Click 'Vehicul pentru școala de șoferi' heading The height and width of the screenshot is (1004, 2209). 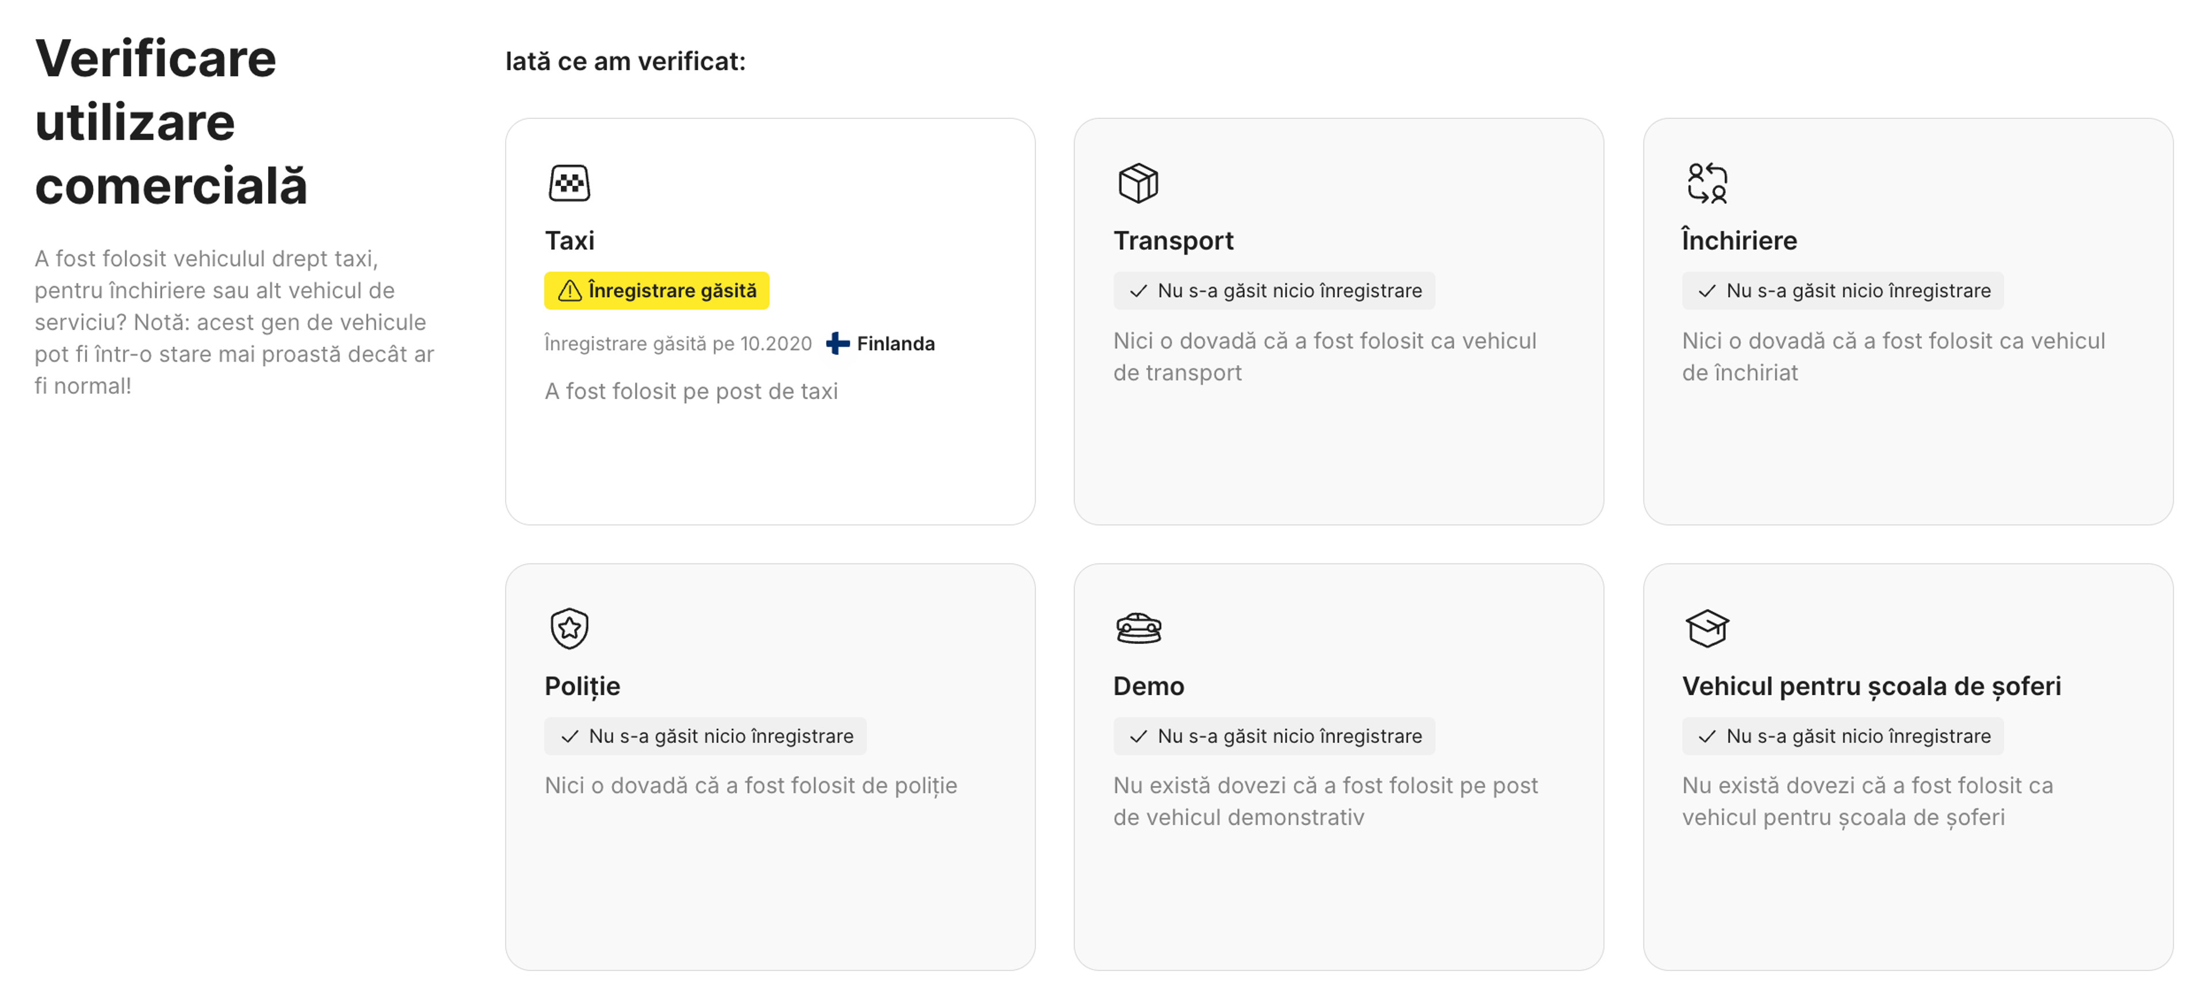[1871, 686]
